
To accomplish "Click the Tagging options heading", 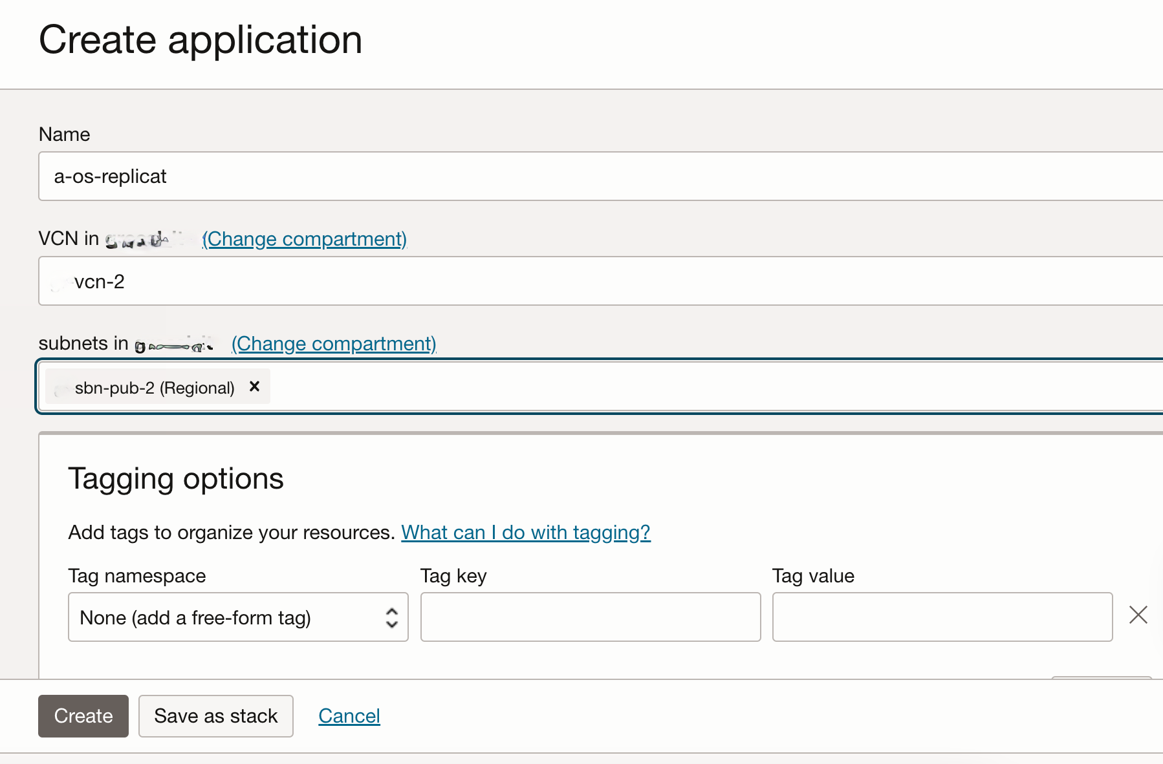I will click(x=176, y=479).
